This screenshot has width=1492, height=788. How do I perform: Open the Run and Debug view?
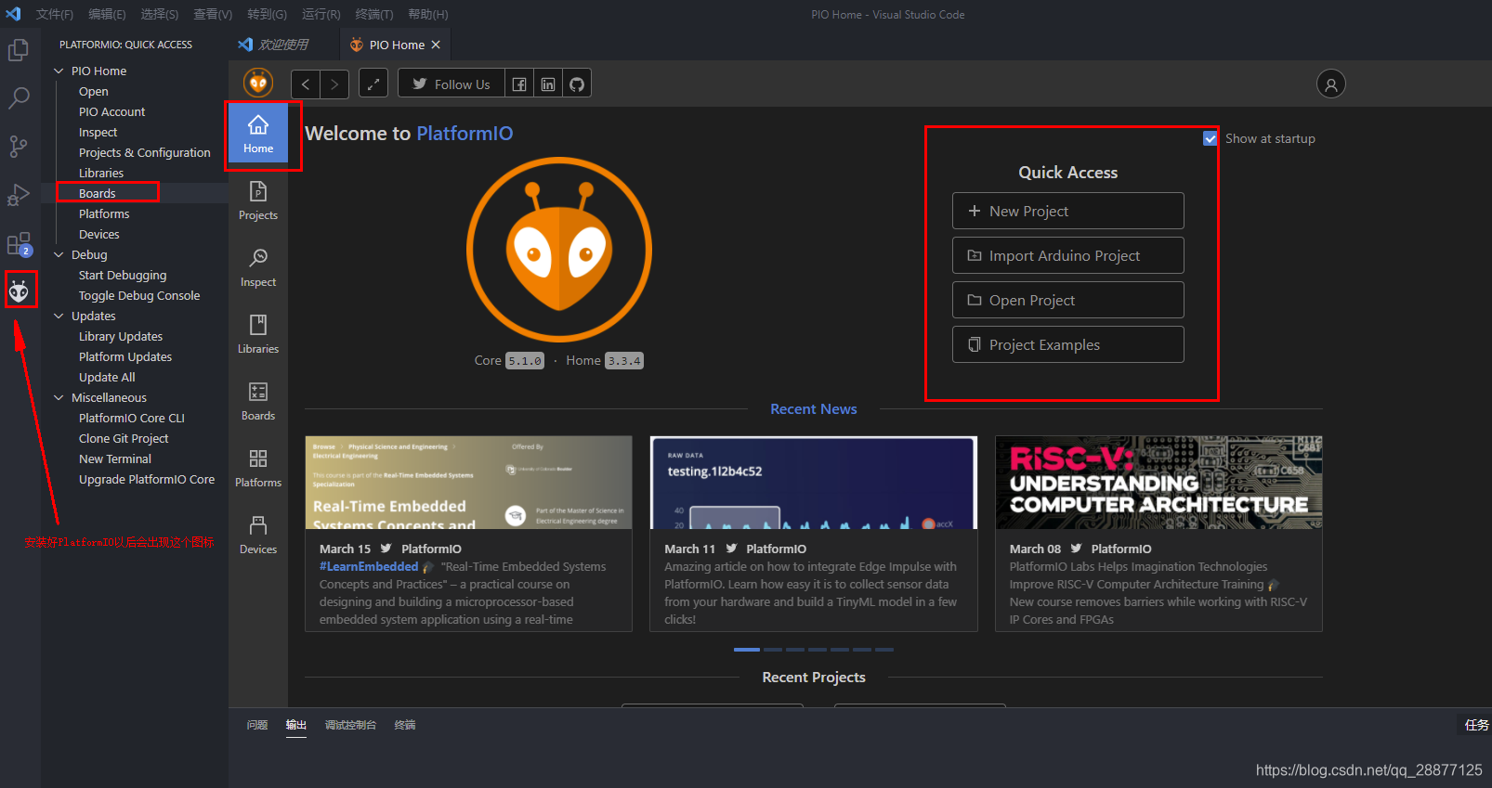(19, 195)
